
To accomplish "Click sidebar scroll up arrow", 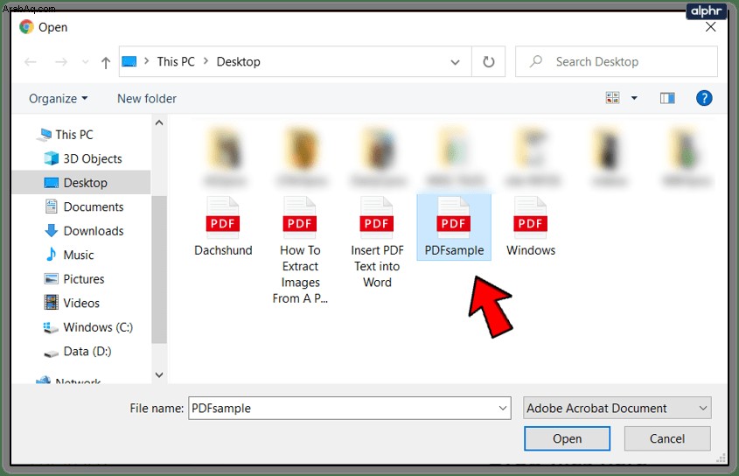I will click(x=159, y=122).
